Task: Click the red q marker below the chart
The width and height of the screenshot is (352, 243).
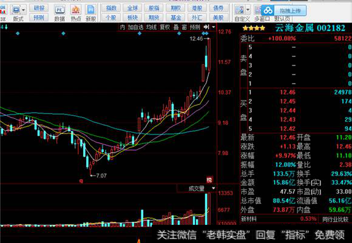Action: point(81,181)
